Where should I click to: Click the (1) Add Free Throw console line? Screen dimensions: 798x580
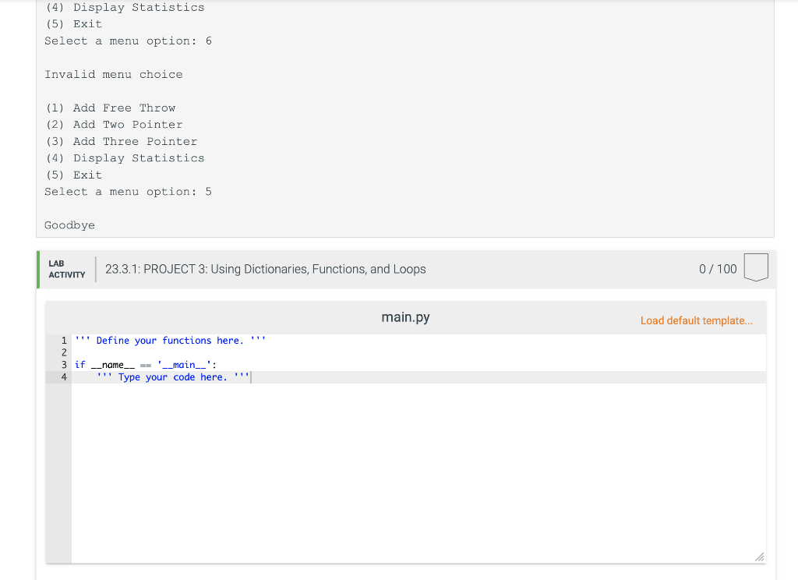coord(110,108)
